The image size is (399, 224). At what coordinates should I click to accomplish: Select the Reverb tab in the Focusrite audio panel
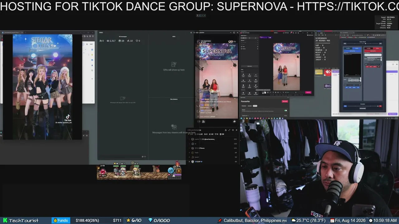(255, 106)
